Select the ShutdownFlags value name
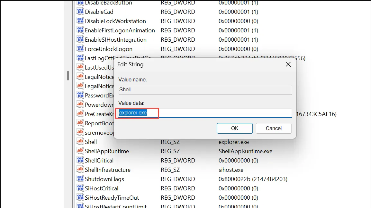 (104, 179)
